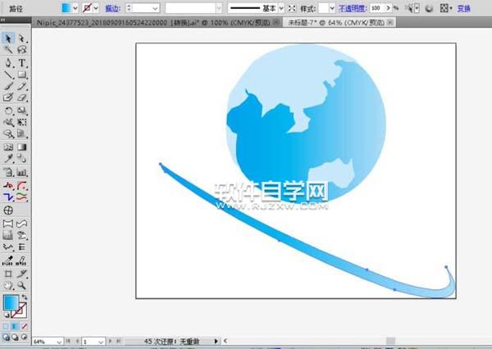Screen dimensions: 492x349
Task: Switch to the Nipic_24377523 document tab
Action: [153, 23]
